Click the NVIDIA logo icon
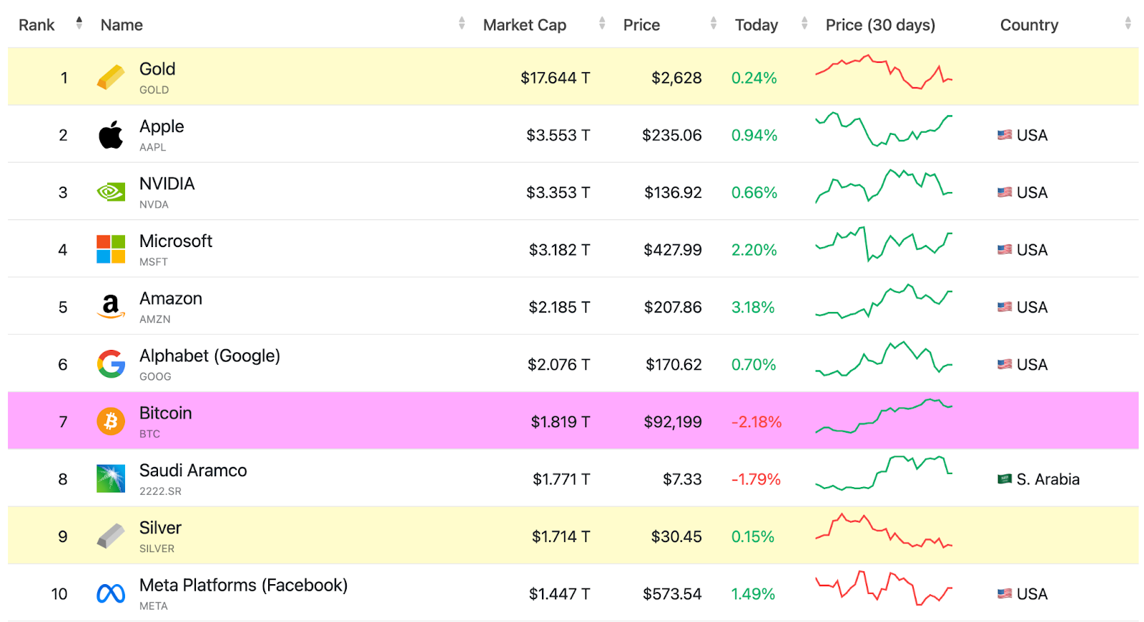 point(111,191)
